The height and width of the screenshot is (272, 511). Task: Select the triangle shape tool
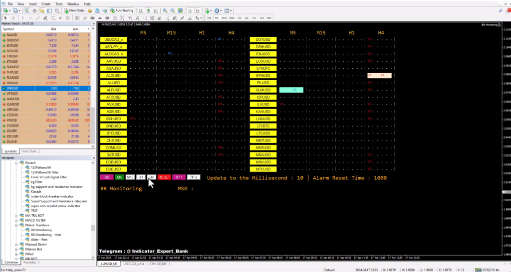[x=100, y=18]
